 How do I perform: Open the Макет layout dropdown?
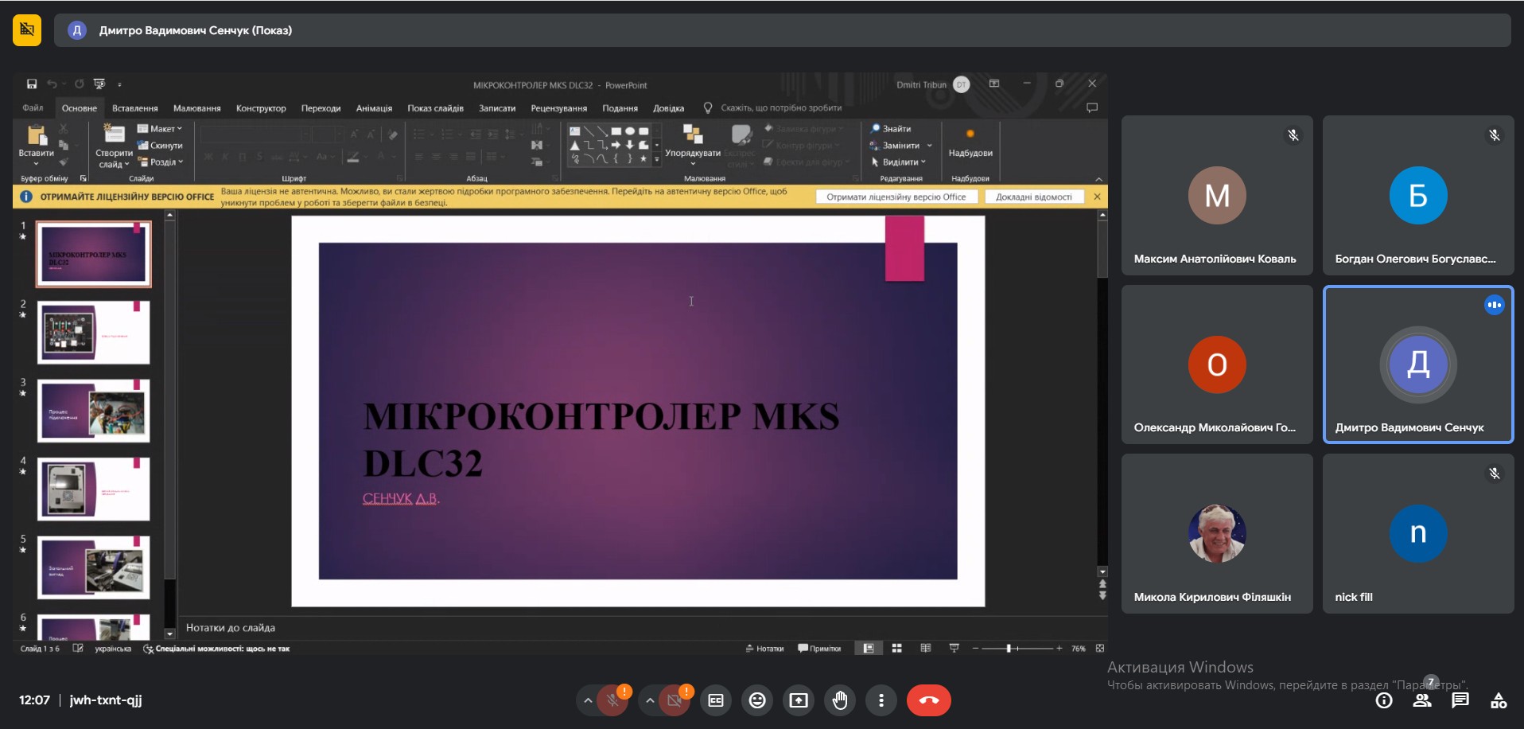click(x=160, y=129)
